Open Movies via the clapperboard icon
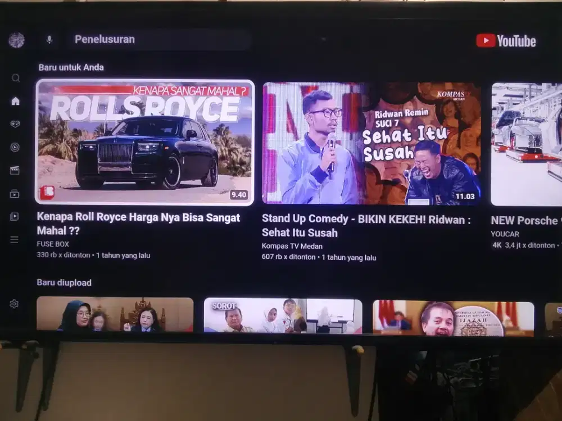The width and height of the screenshot is (562, 421). point(15,170)
